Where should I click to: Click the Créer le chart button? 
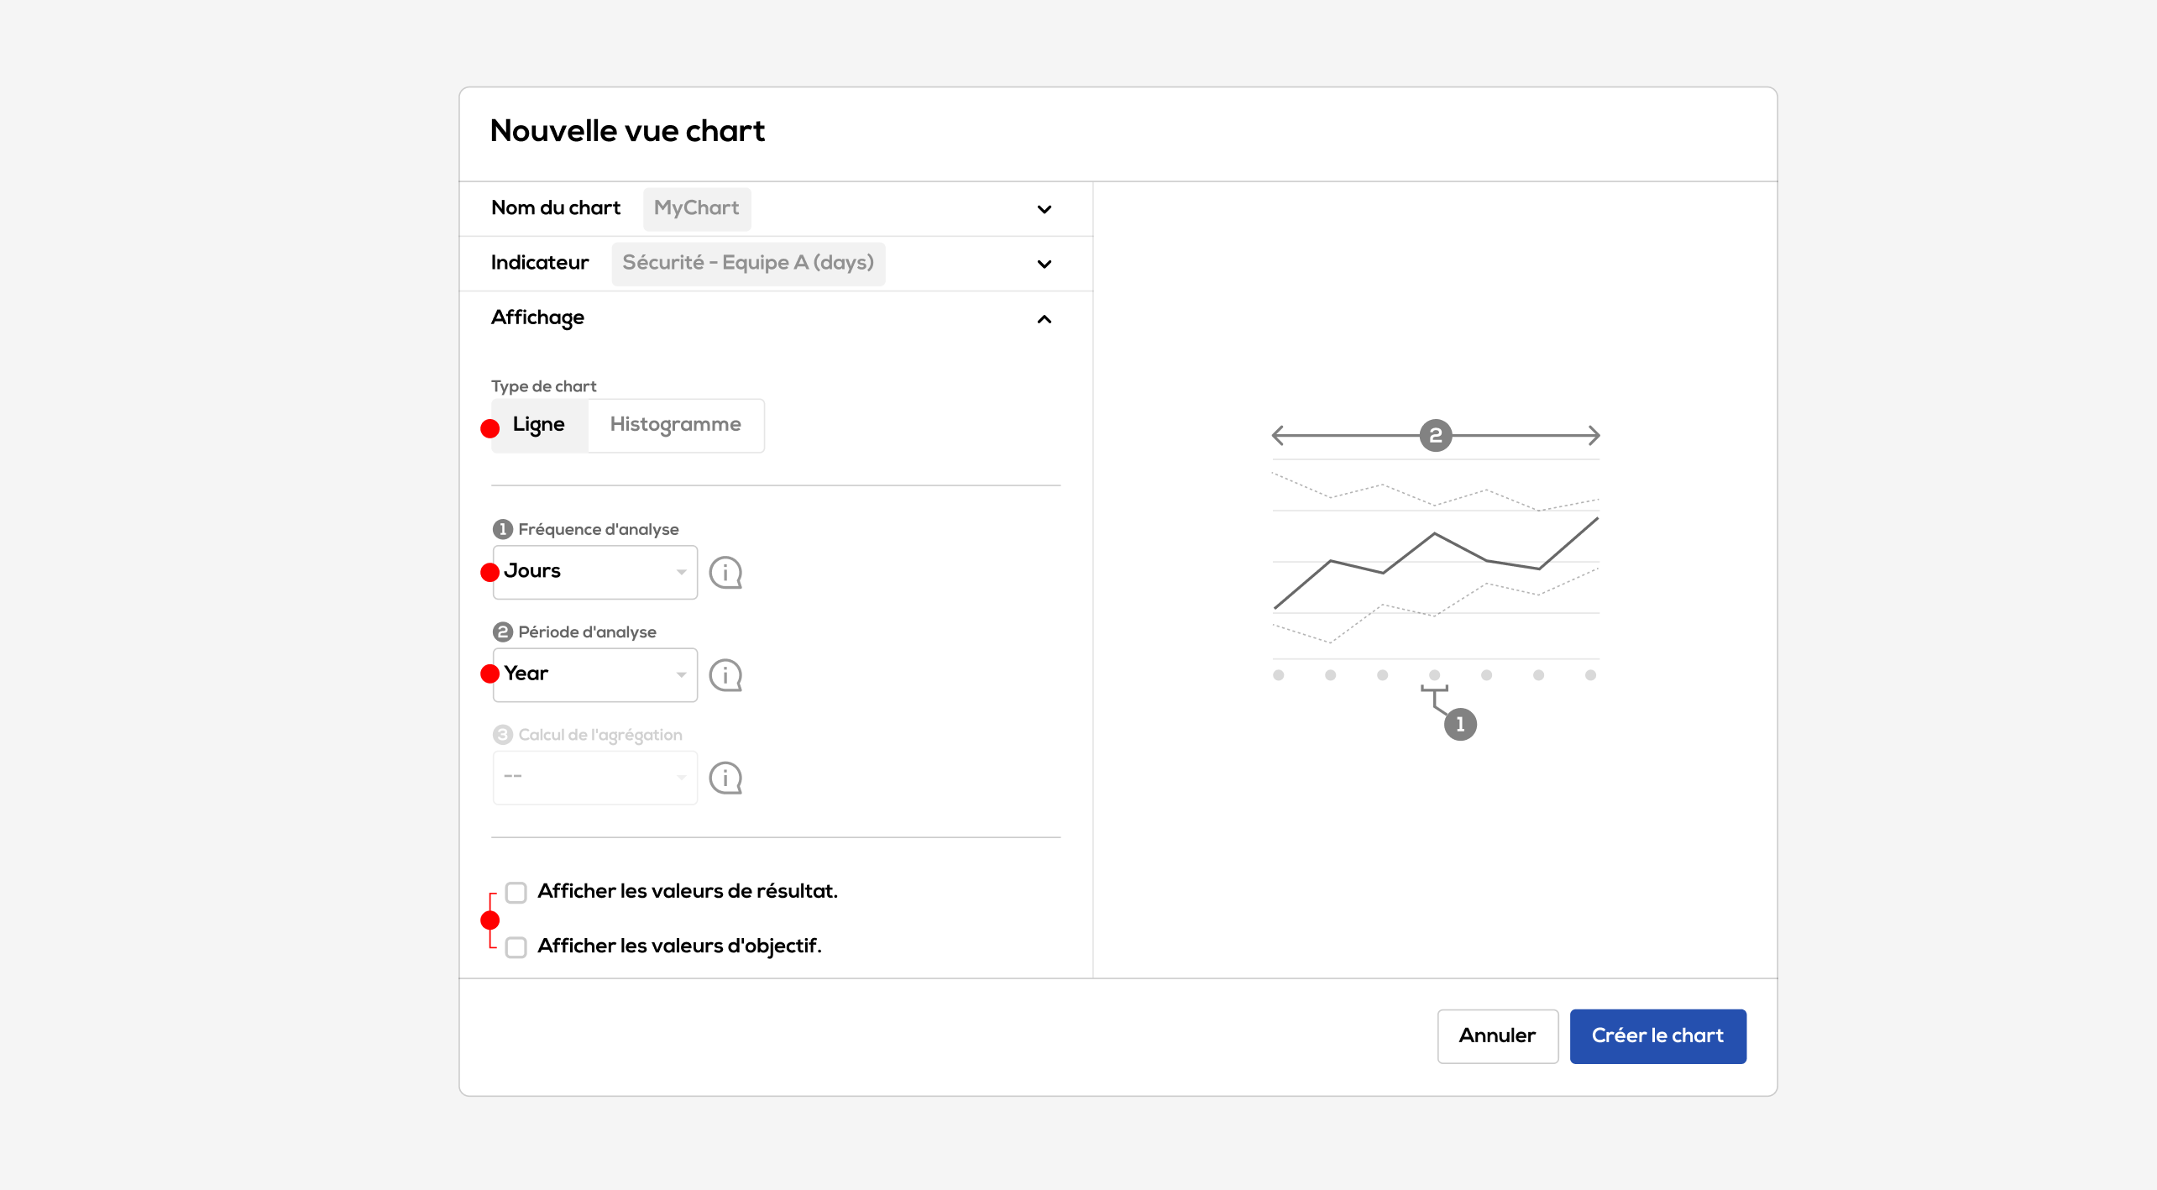(1657, 1035)
